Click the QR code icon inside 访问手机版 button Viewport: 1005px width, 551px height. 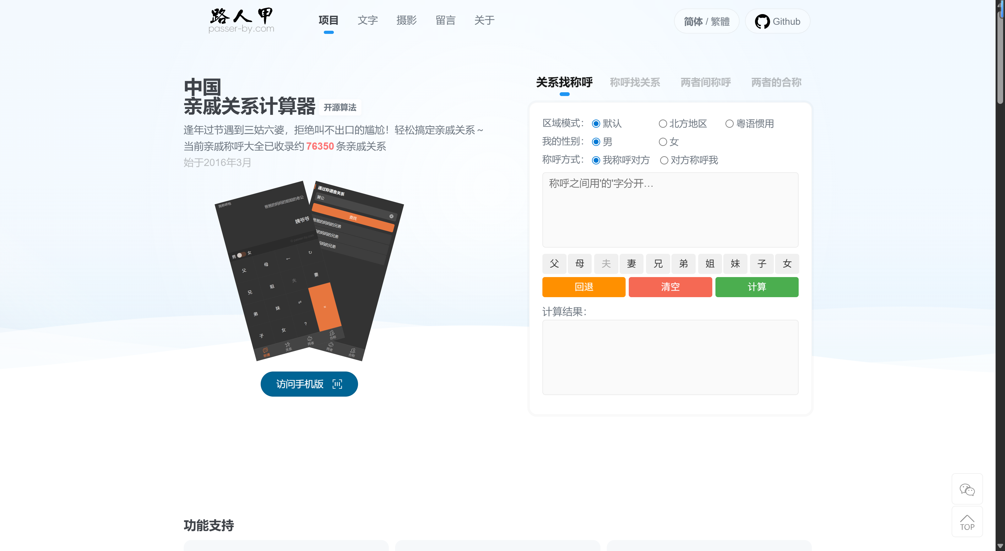pyautogui.click(x=337, y=384)
